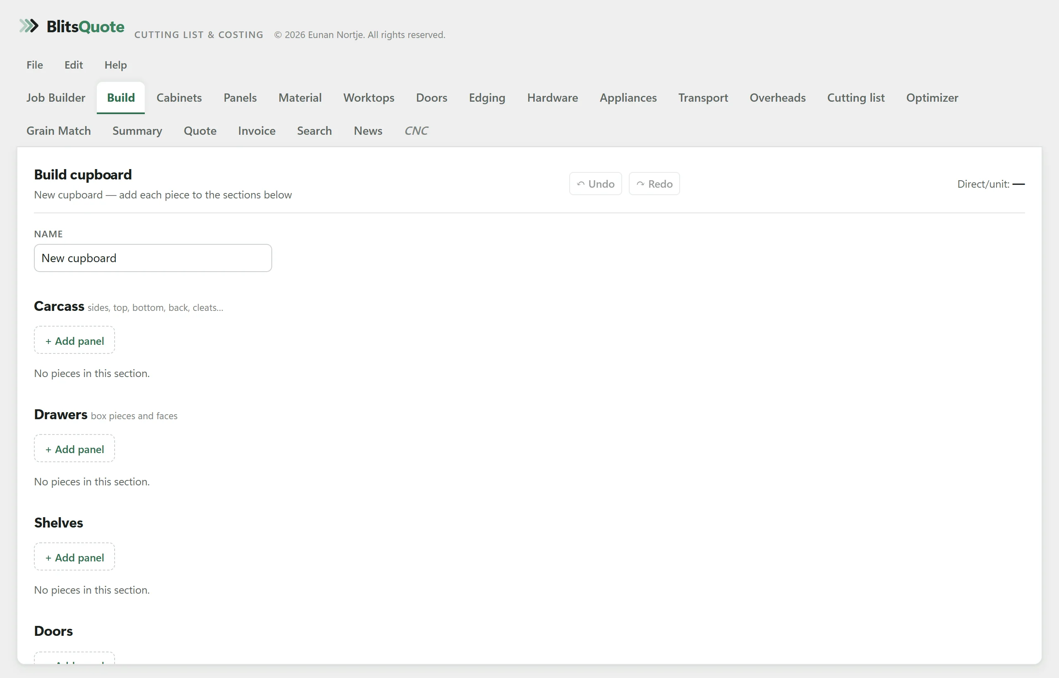Click the BlitsQuote chevron logo icon

pos(29,26)
